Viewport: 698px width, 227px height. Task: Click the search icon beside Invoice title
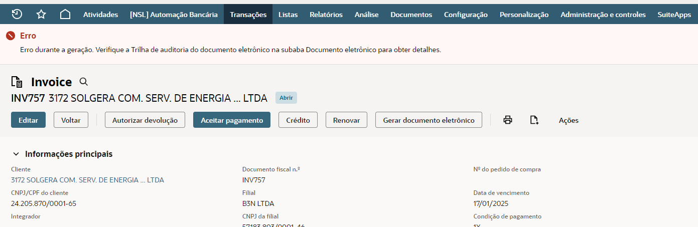[84, 82]
